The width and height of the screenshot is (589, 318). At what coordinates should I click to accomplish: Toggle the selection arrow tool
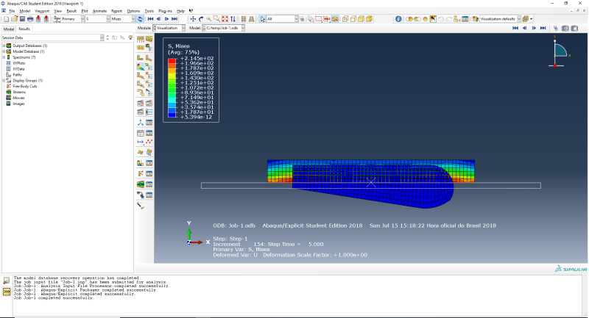tap(262, 19)
